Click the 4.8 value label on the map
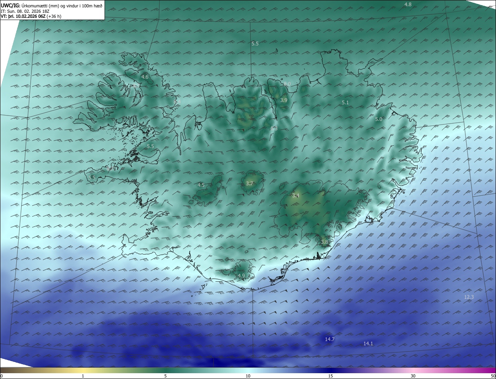496x379 pixels. [408, 4]
